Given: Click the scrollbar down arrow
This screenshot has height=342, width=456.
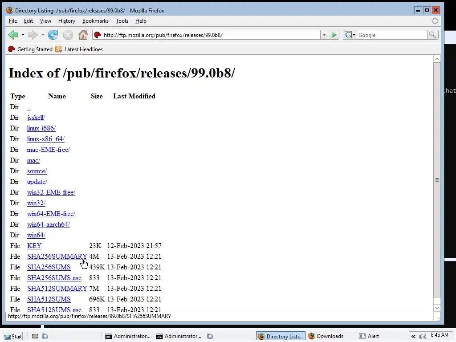Looking at the screenshot, I should click(437, 308).
